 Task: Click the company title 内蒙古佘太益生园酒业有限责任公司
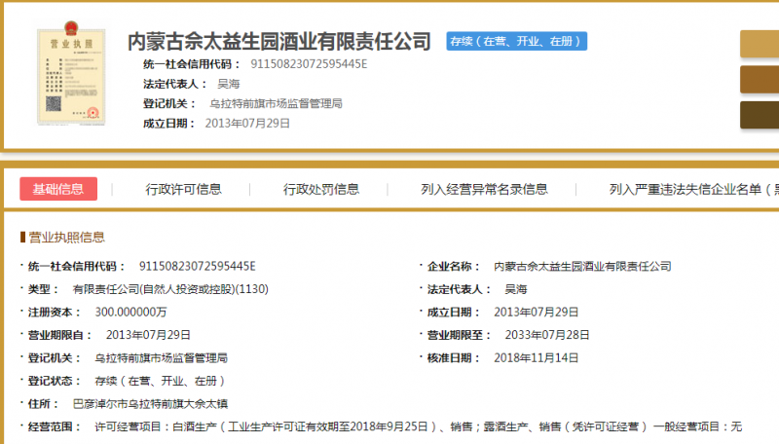coord(279,41)
